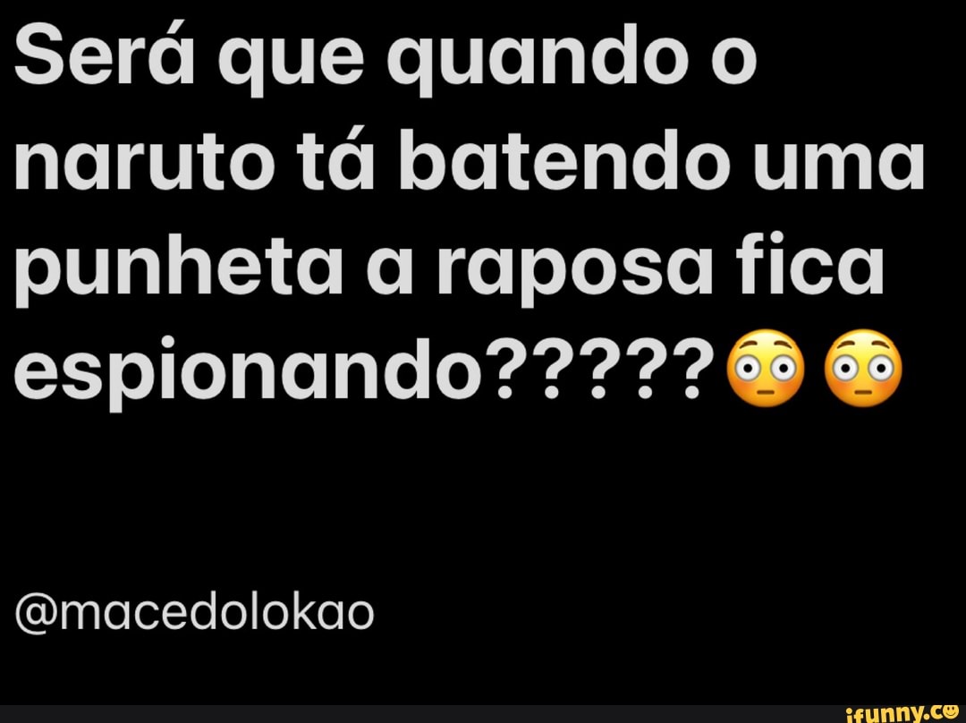The image size is (966, 723).
Task: Click the dark gray bar at the bottom
Action: 483,714
